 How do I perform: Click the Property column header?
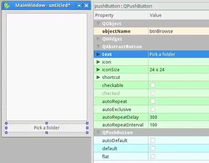121,15
